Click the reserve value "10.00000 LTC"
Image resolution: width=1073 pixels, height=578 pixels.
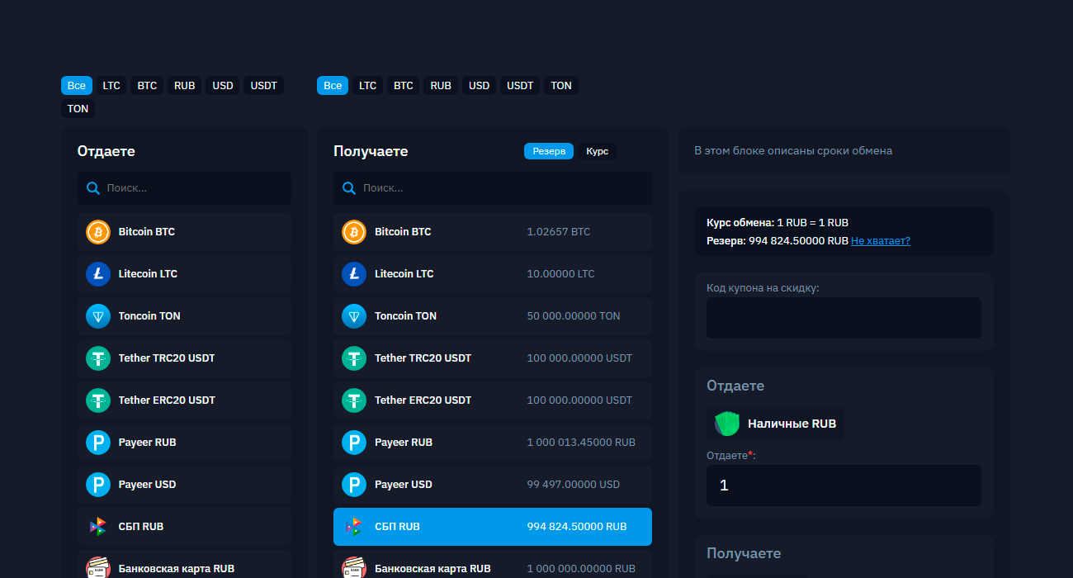[x=560, y=274]
